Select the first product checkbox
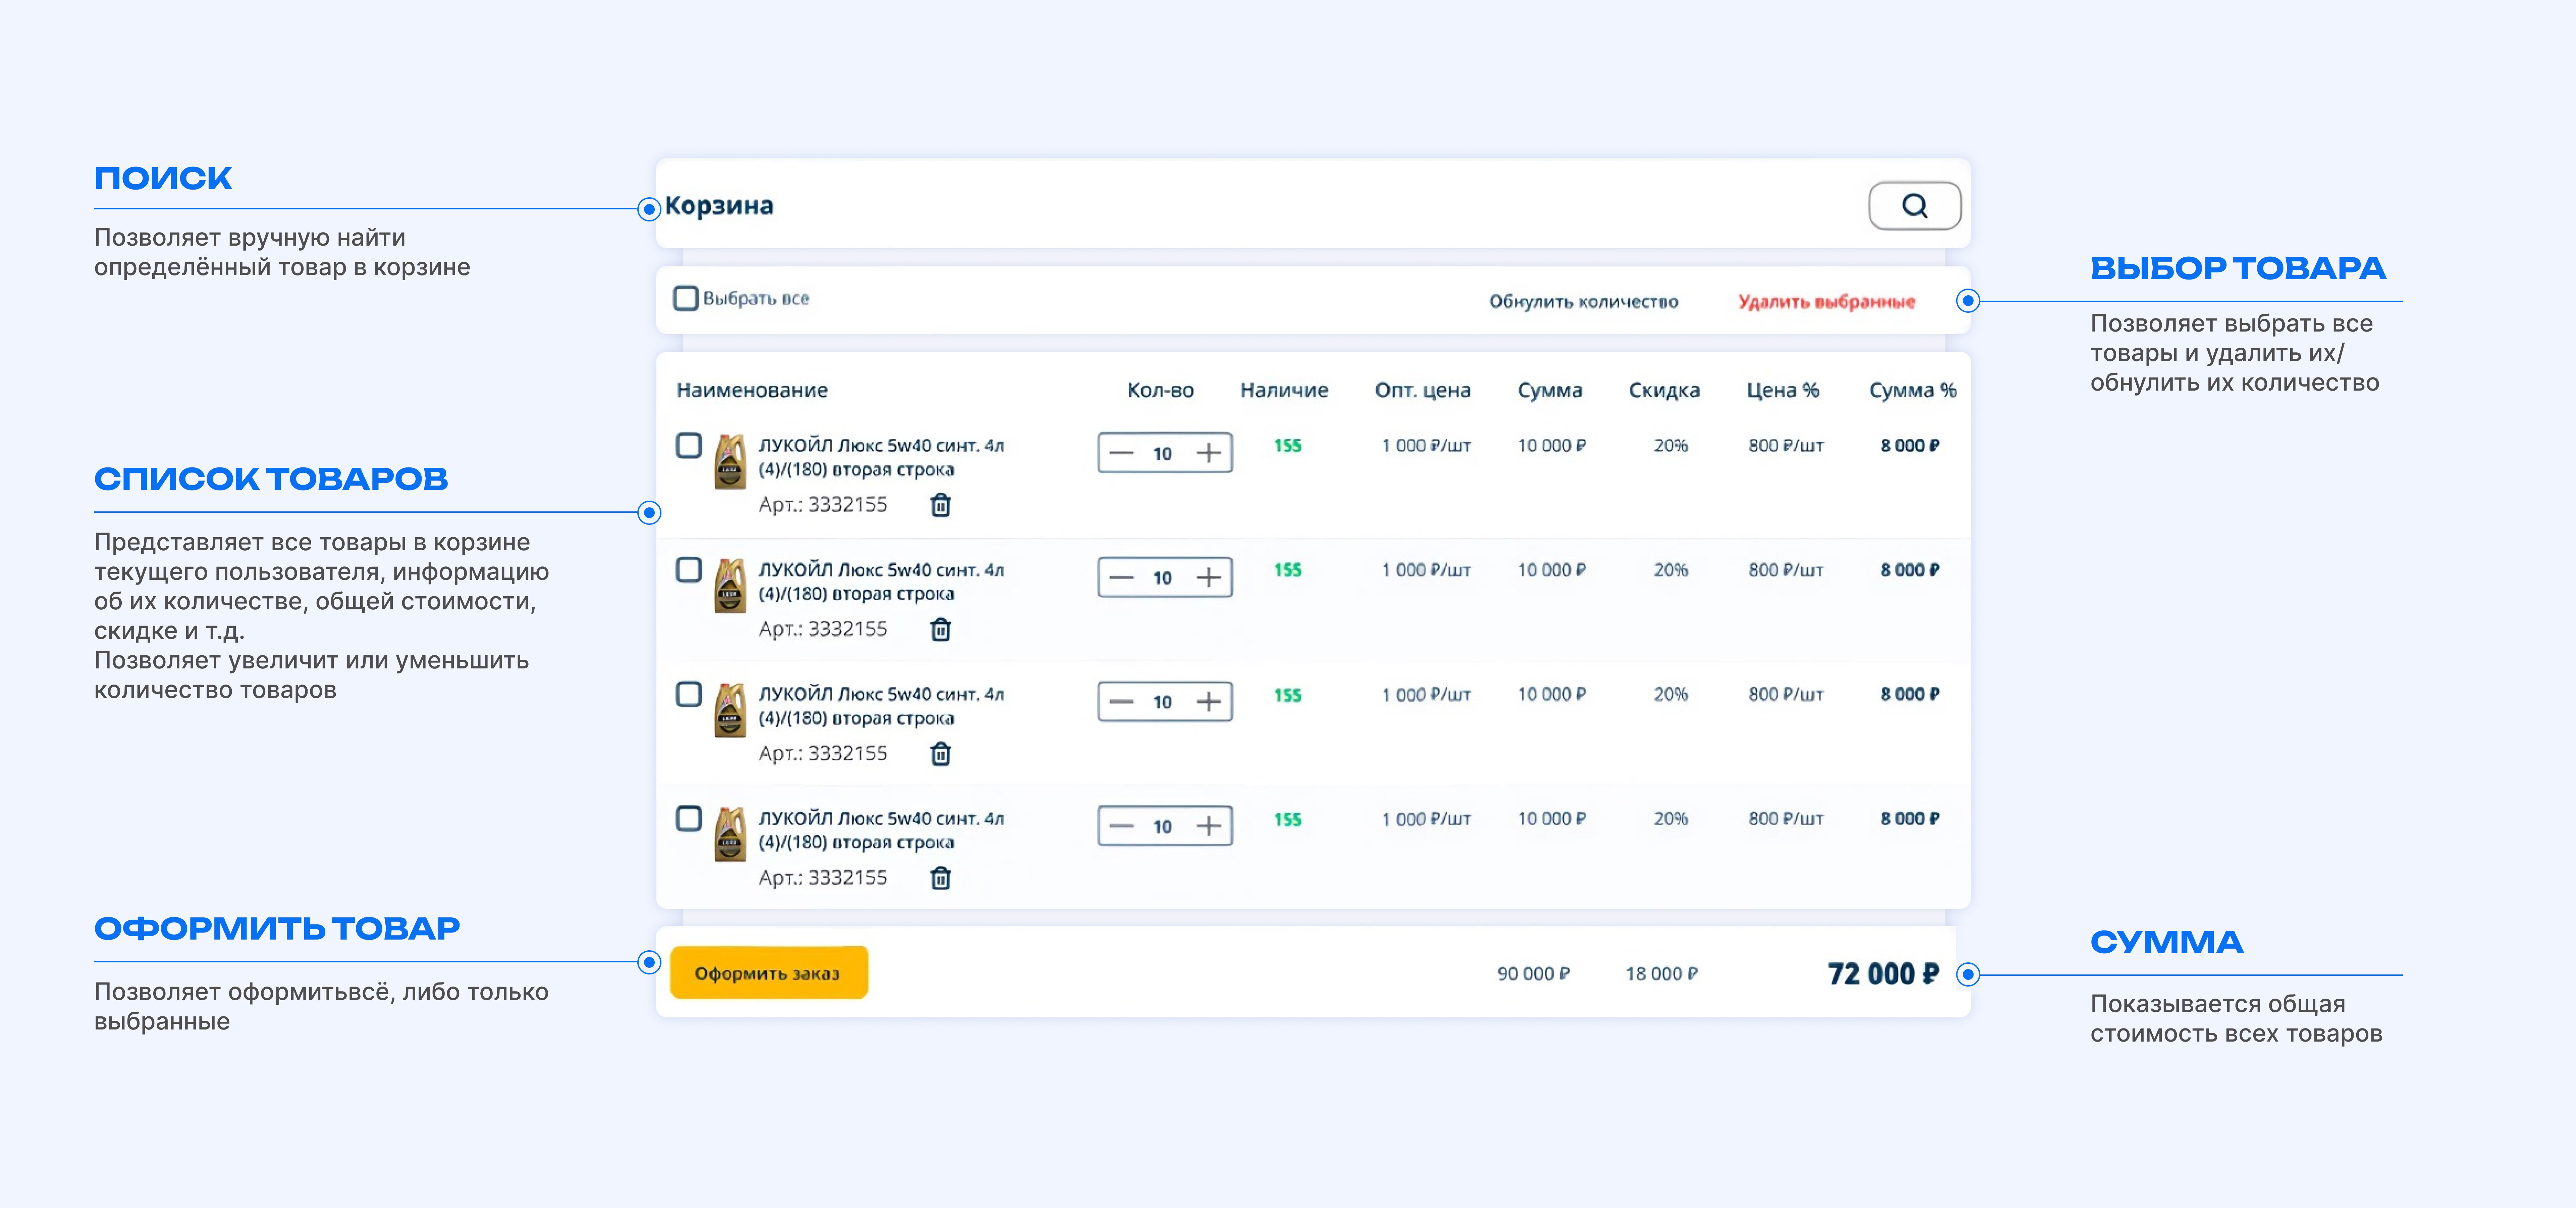 point(689,445)
